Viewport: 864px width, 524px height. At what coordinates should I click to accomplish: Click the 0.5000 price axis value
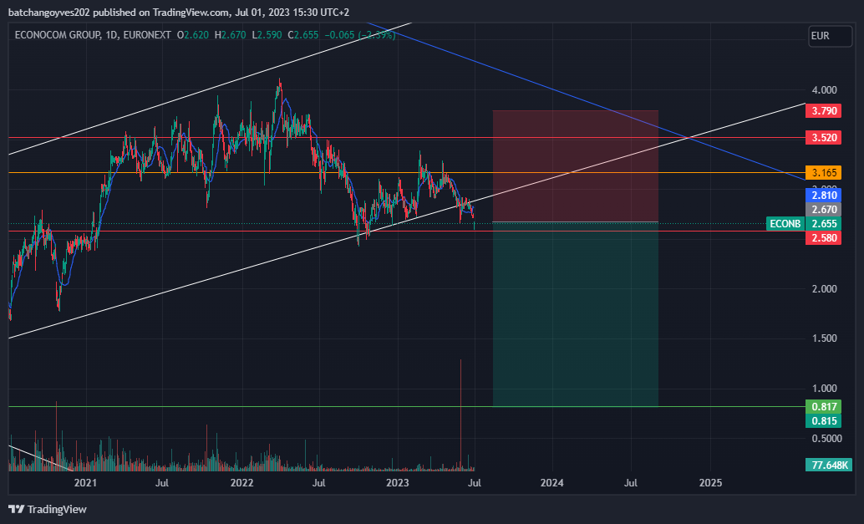(826, 439)
